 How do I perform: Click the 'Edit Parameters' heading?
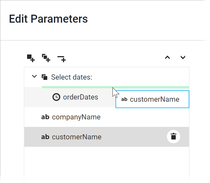point(48,19)
